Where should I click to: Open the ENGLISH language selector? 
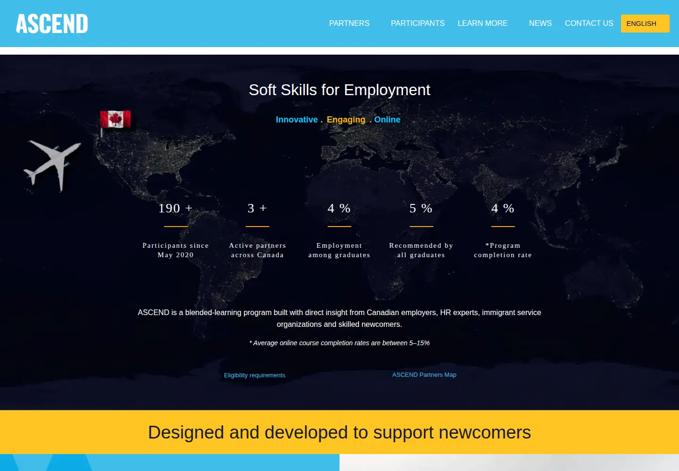coord(645,24)
